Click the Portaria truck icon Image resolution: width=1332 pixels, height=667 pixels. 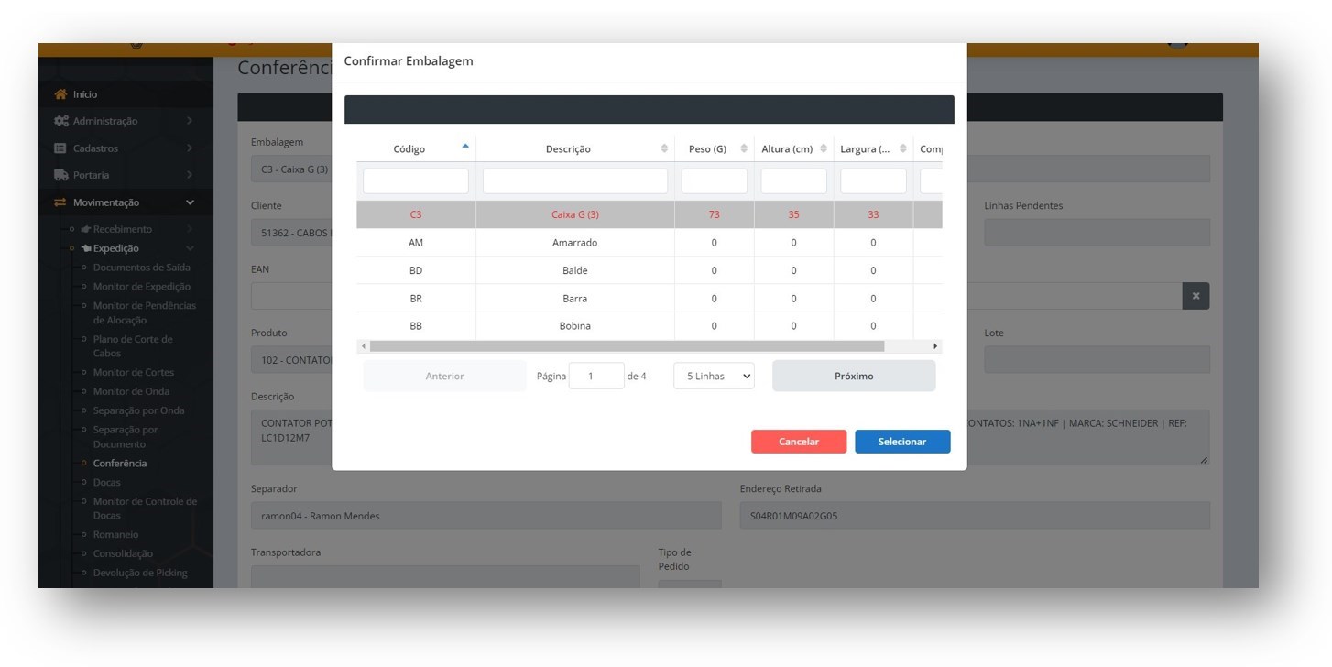(61, 175)
